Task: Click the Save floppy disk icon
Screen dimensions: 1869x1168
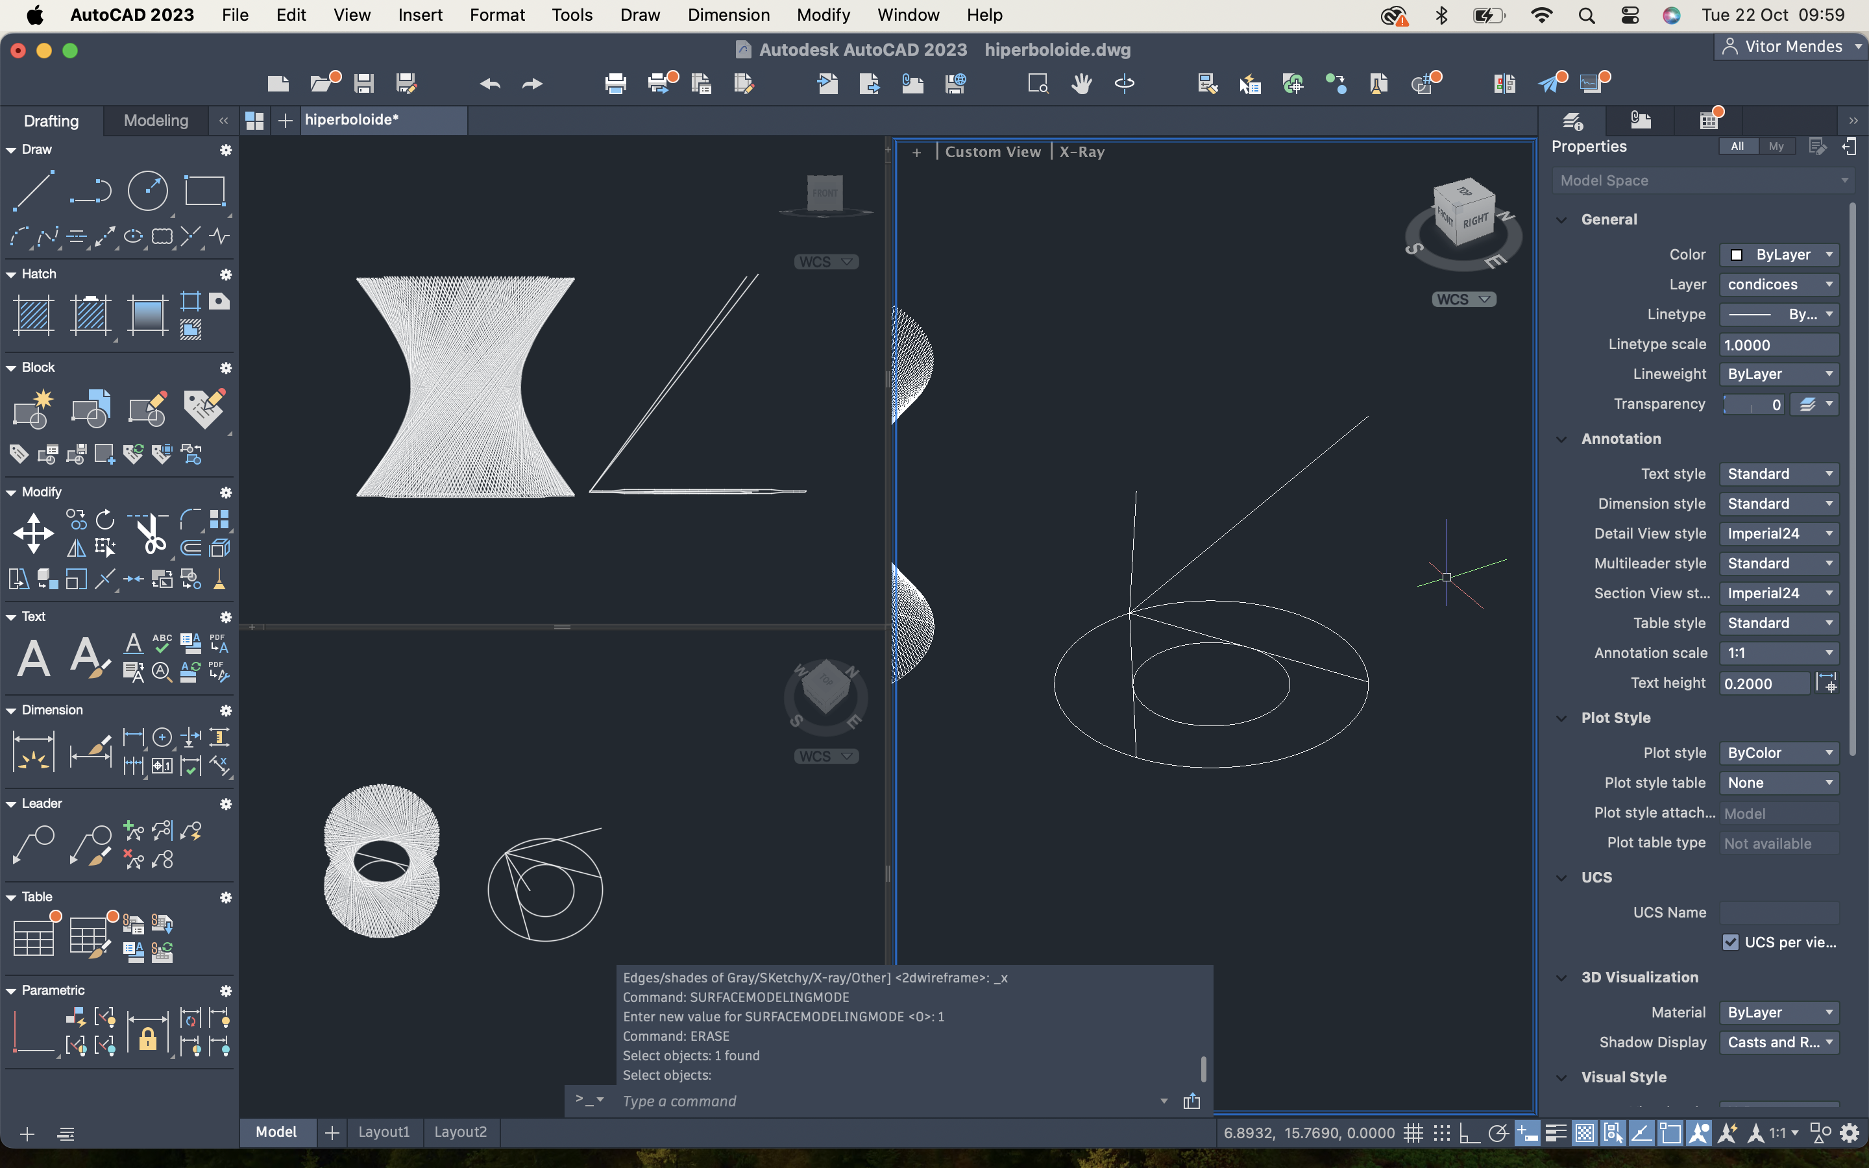Action: [364, 84]
